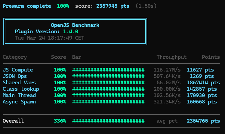Click the 11627 pts value
This screenshot has width=225, height=134.
tap(200, 70)
